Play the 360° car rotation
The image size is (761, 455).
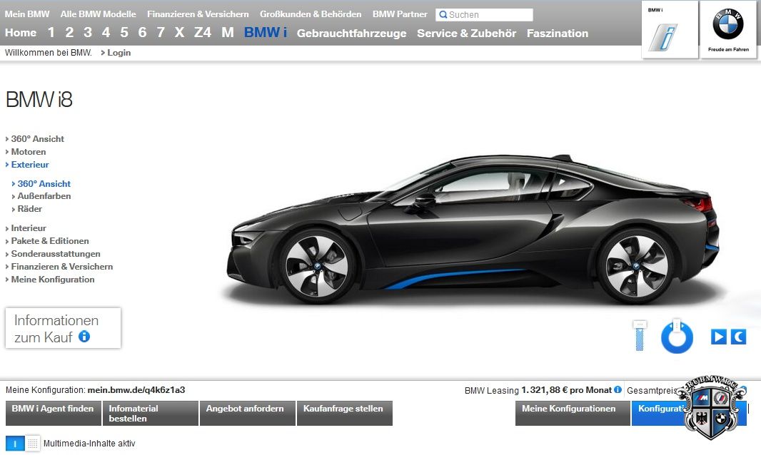point(719,337)
